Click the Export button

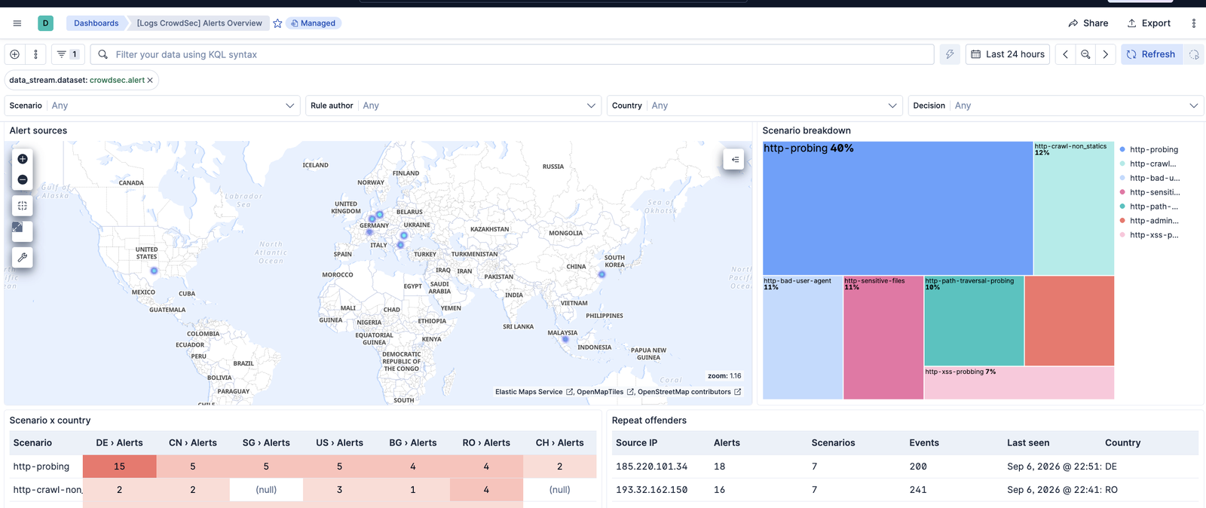coord(1149,23)
